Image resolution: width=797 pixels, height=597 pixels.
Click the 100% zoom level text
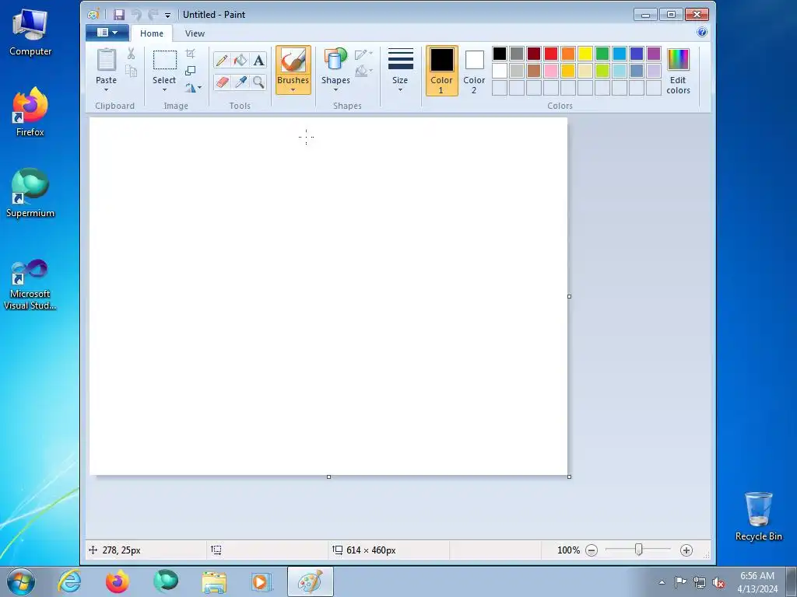[568, 550]
